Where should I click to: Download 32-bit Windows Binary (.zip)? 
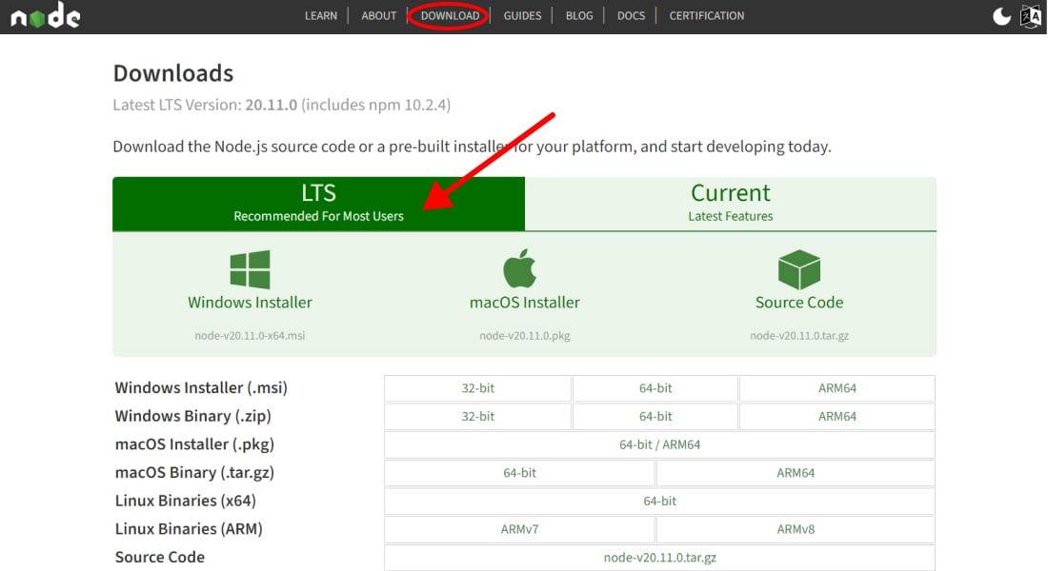click(478, 417)
